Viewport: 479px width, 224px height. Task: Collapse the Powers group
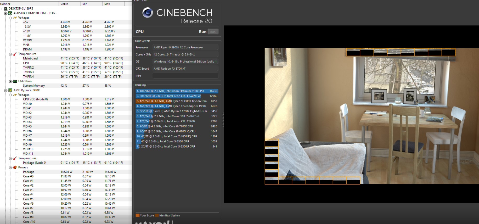pos(10,167)
